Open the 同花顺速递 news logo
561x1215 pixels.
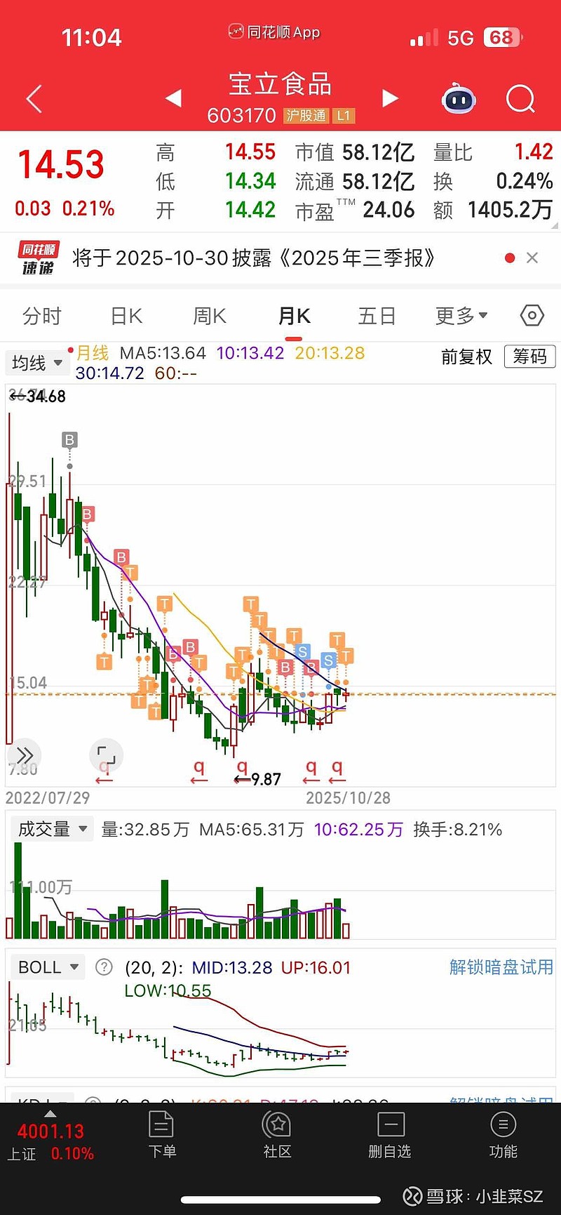pyautogui.click(x=39, y=258)
